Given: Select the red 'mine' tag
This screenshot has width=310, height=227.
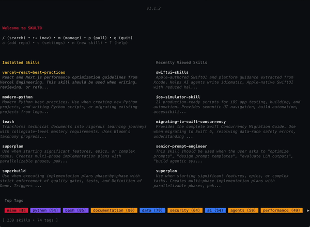Looking at the screenshot, I should [16, 210].
